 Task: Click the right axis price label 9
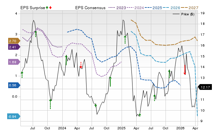202,121
